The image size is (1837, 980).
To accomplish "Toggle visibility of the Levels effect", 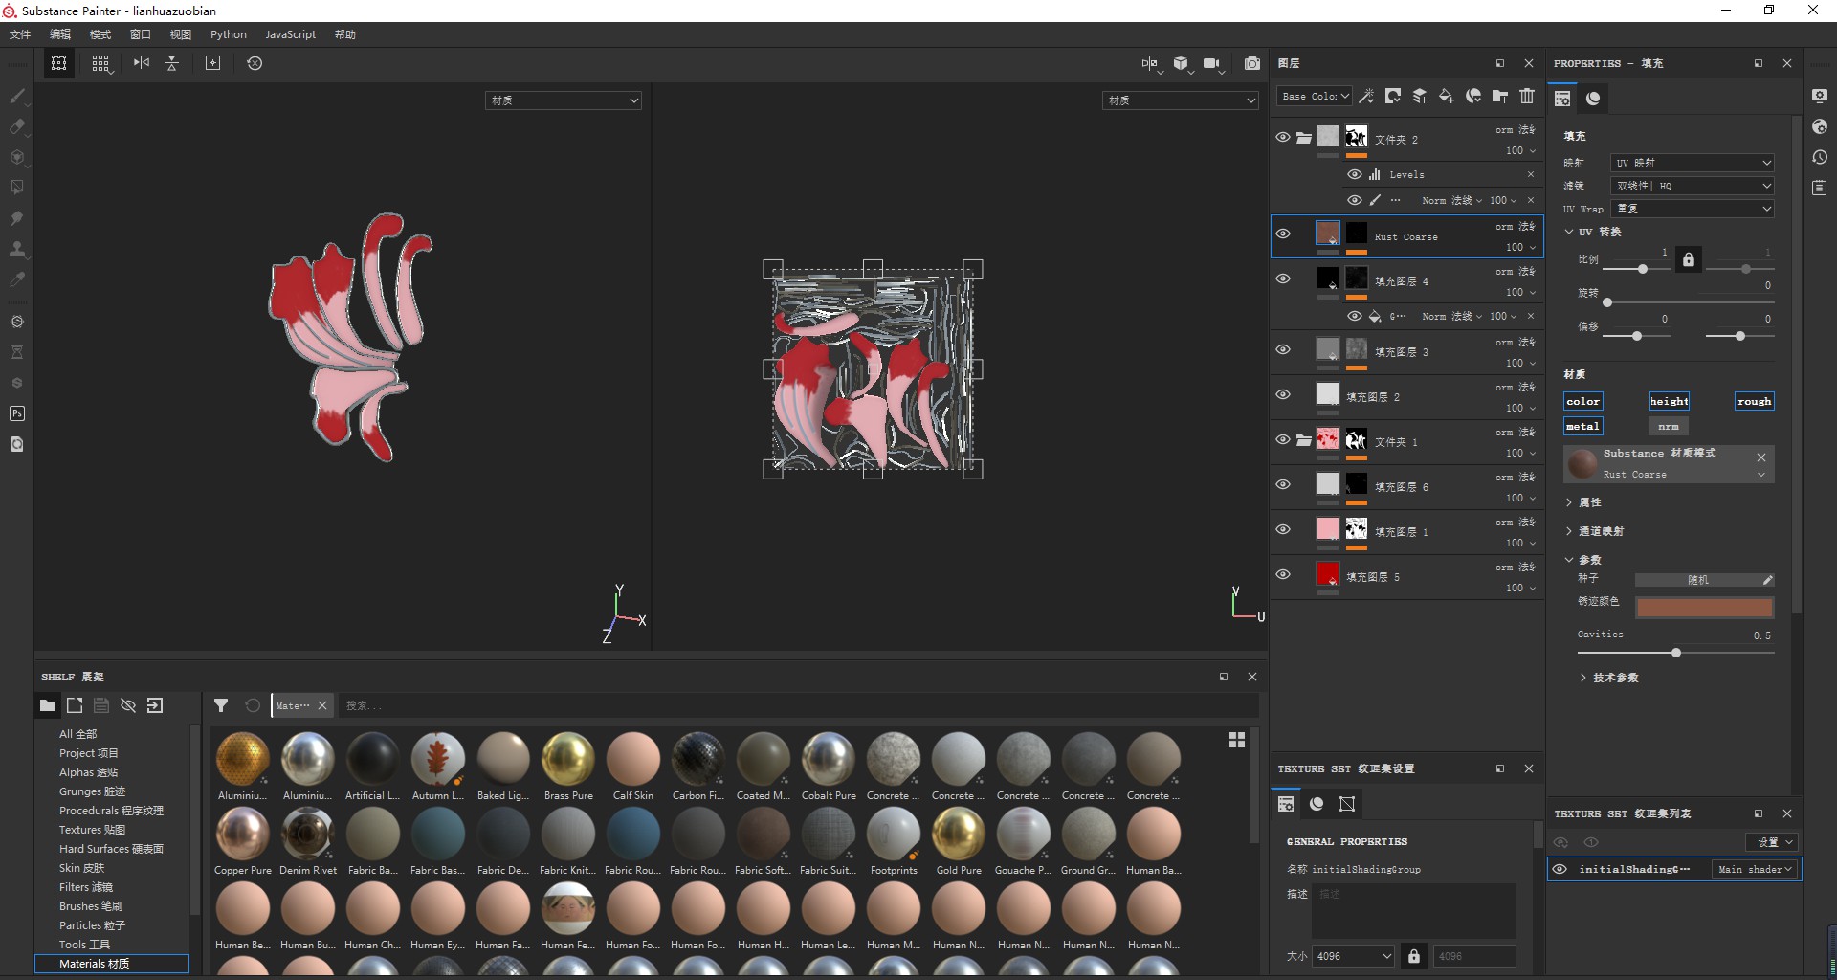I will (x=1354, y=174).
